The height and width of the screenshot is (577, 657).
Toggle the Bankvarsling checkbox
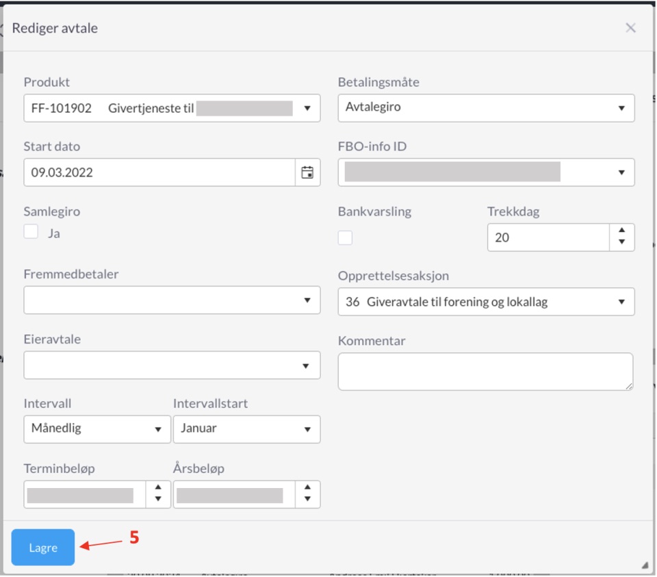click(x=346, y=238)
